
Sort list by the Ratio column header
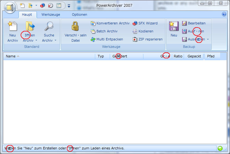(x=178, y=56)
